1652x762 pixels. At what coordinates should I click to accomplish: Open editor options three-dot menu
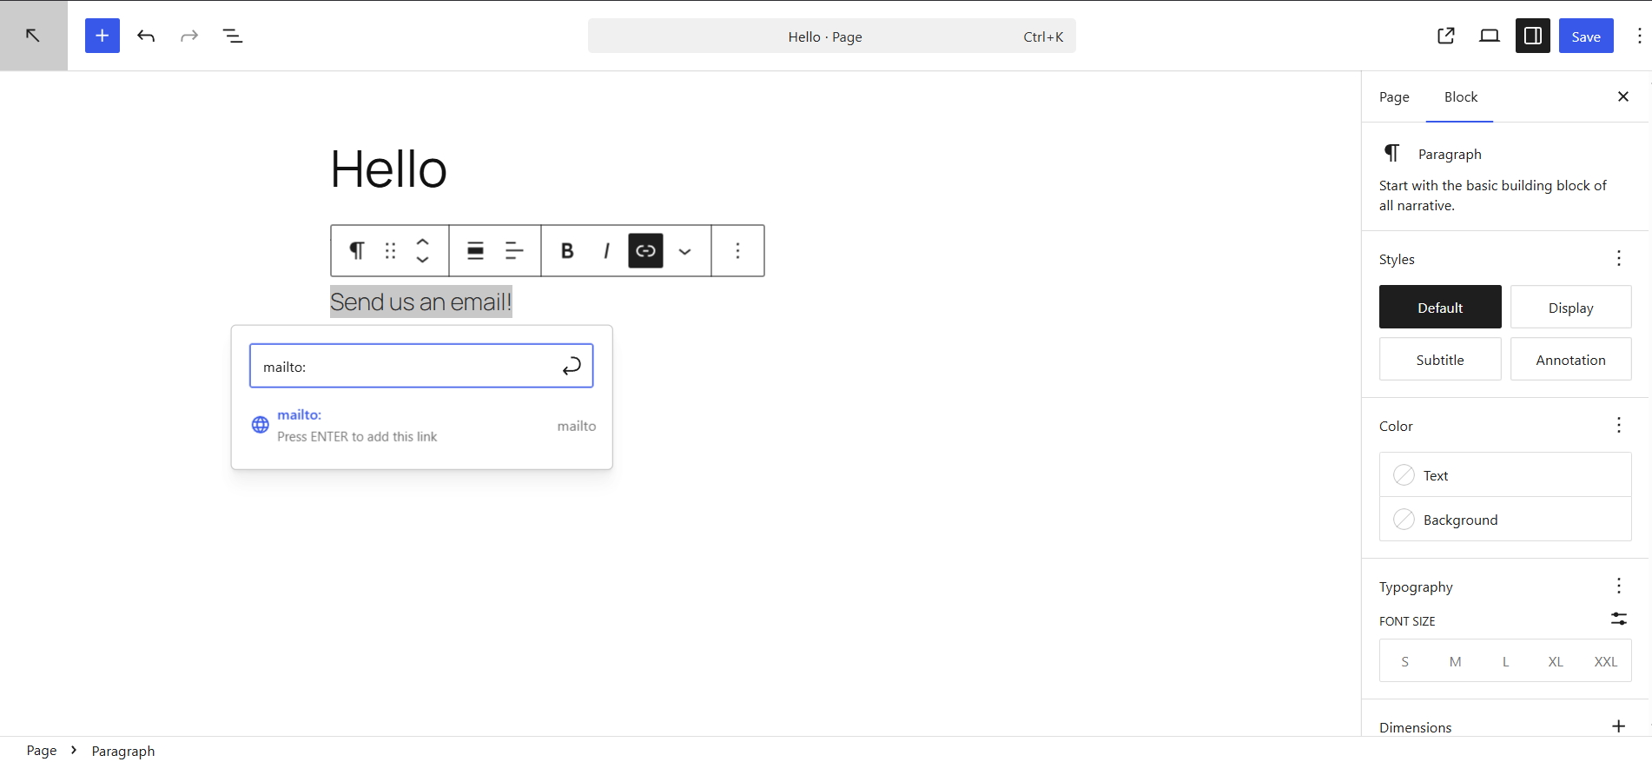pos(1639,36)
